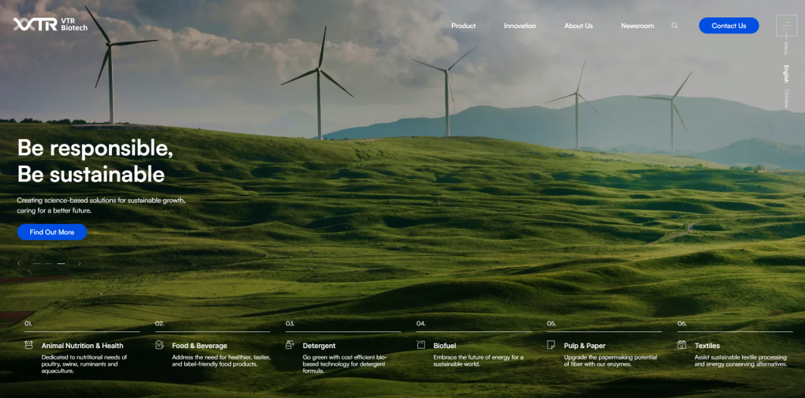This screenshot has height=398, width=805.
Task: Click the Animal Nutrition & Health icon
Action: tap(29, 345)
